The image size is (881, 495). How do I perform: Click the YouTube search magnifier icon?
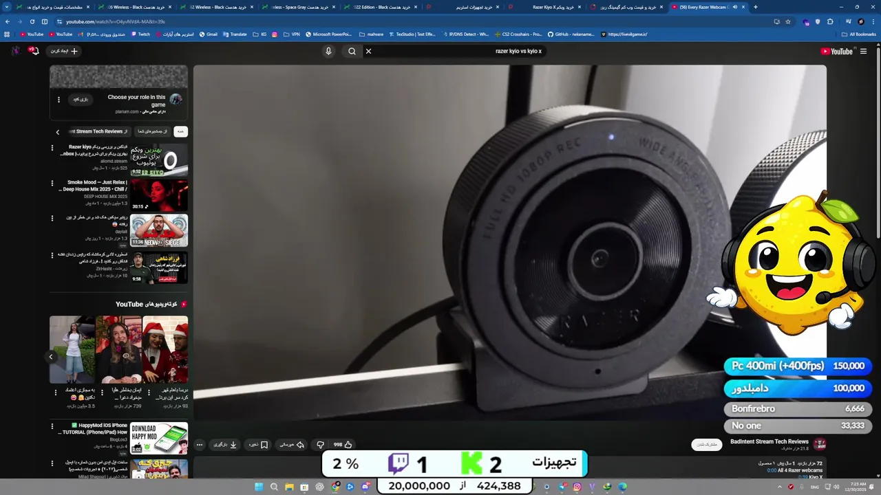352,51
